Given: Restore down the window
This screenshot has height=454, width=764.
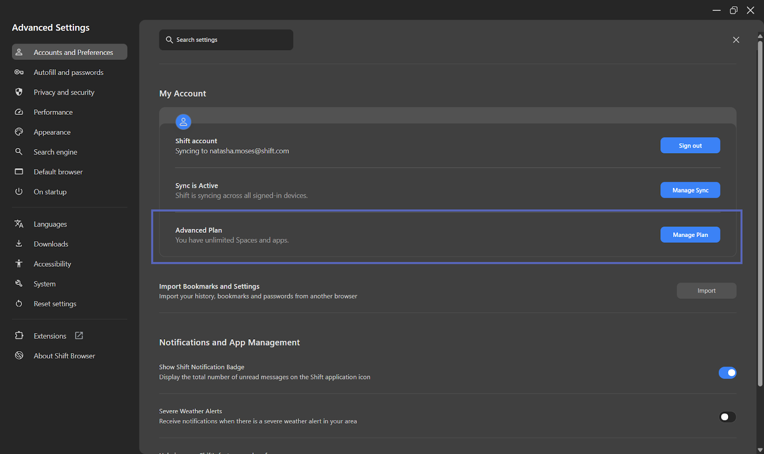Looking at the screenshot, I should (x=733, y=10).
